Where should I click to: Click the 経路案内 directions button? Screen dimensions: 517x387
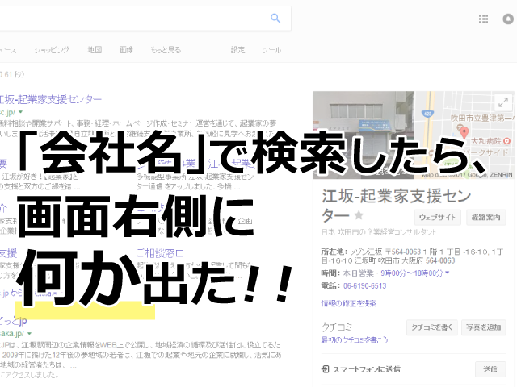[486, 218]
